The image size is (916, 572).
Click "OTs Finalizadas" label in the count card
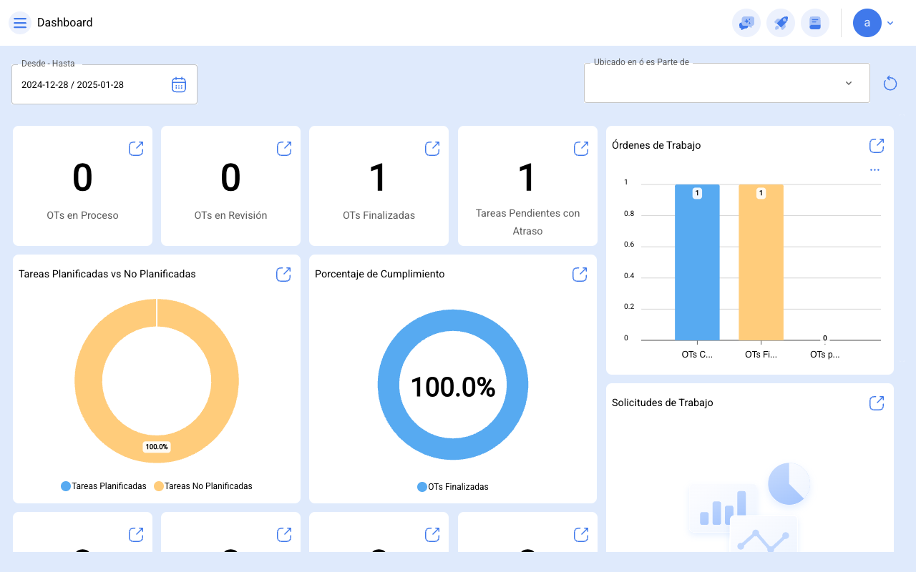tap(379, 215)
